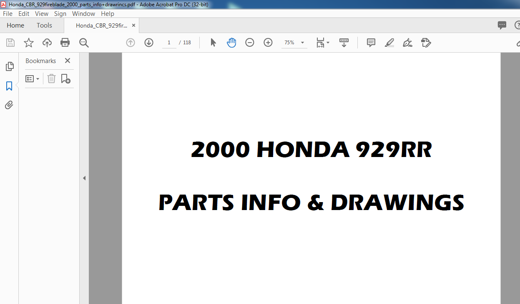Click the 118 total pages label

click(187, 43)
